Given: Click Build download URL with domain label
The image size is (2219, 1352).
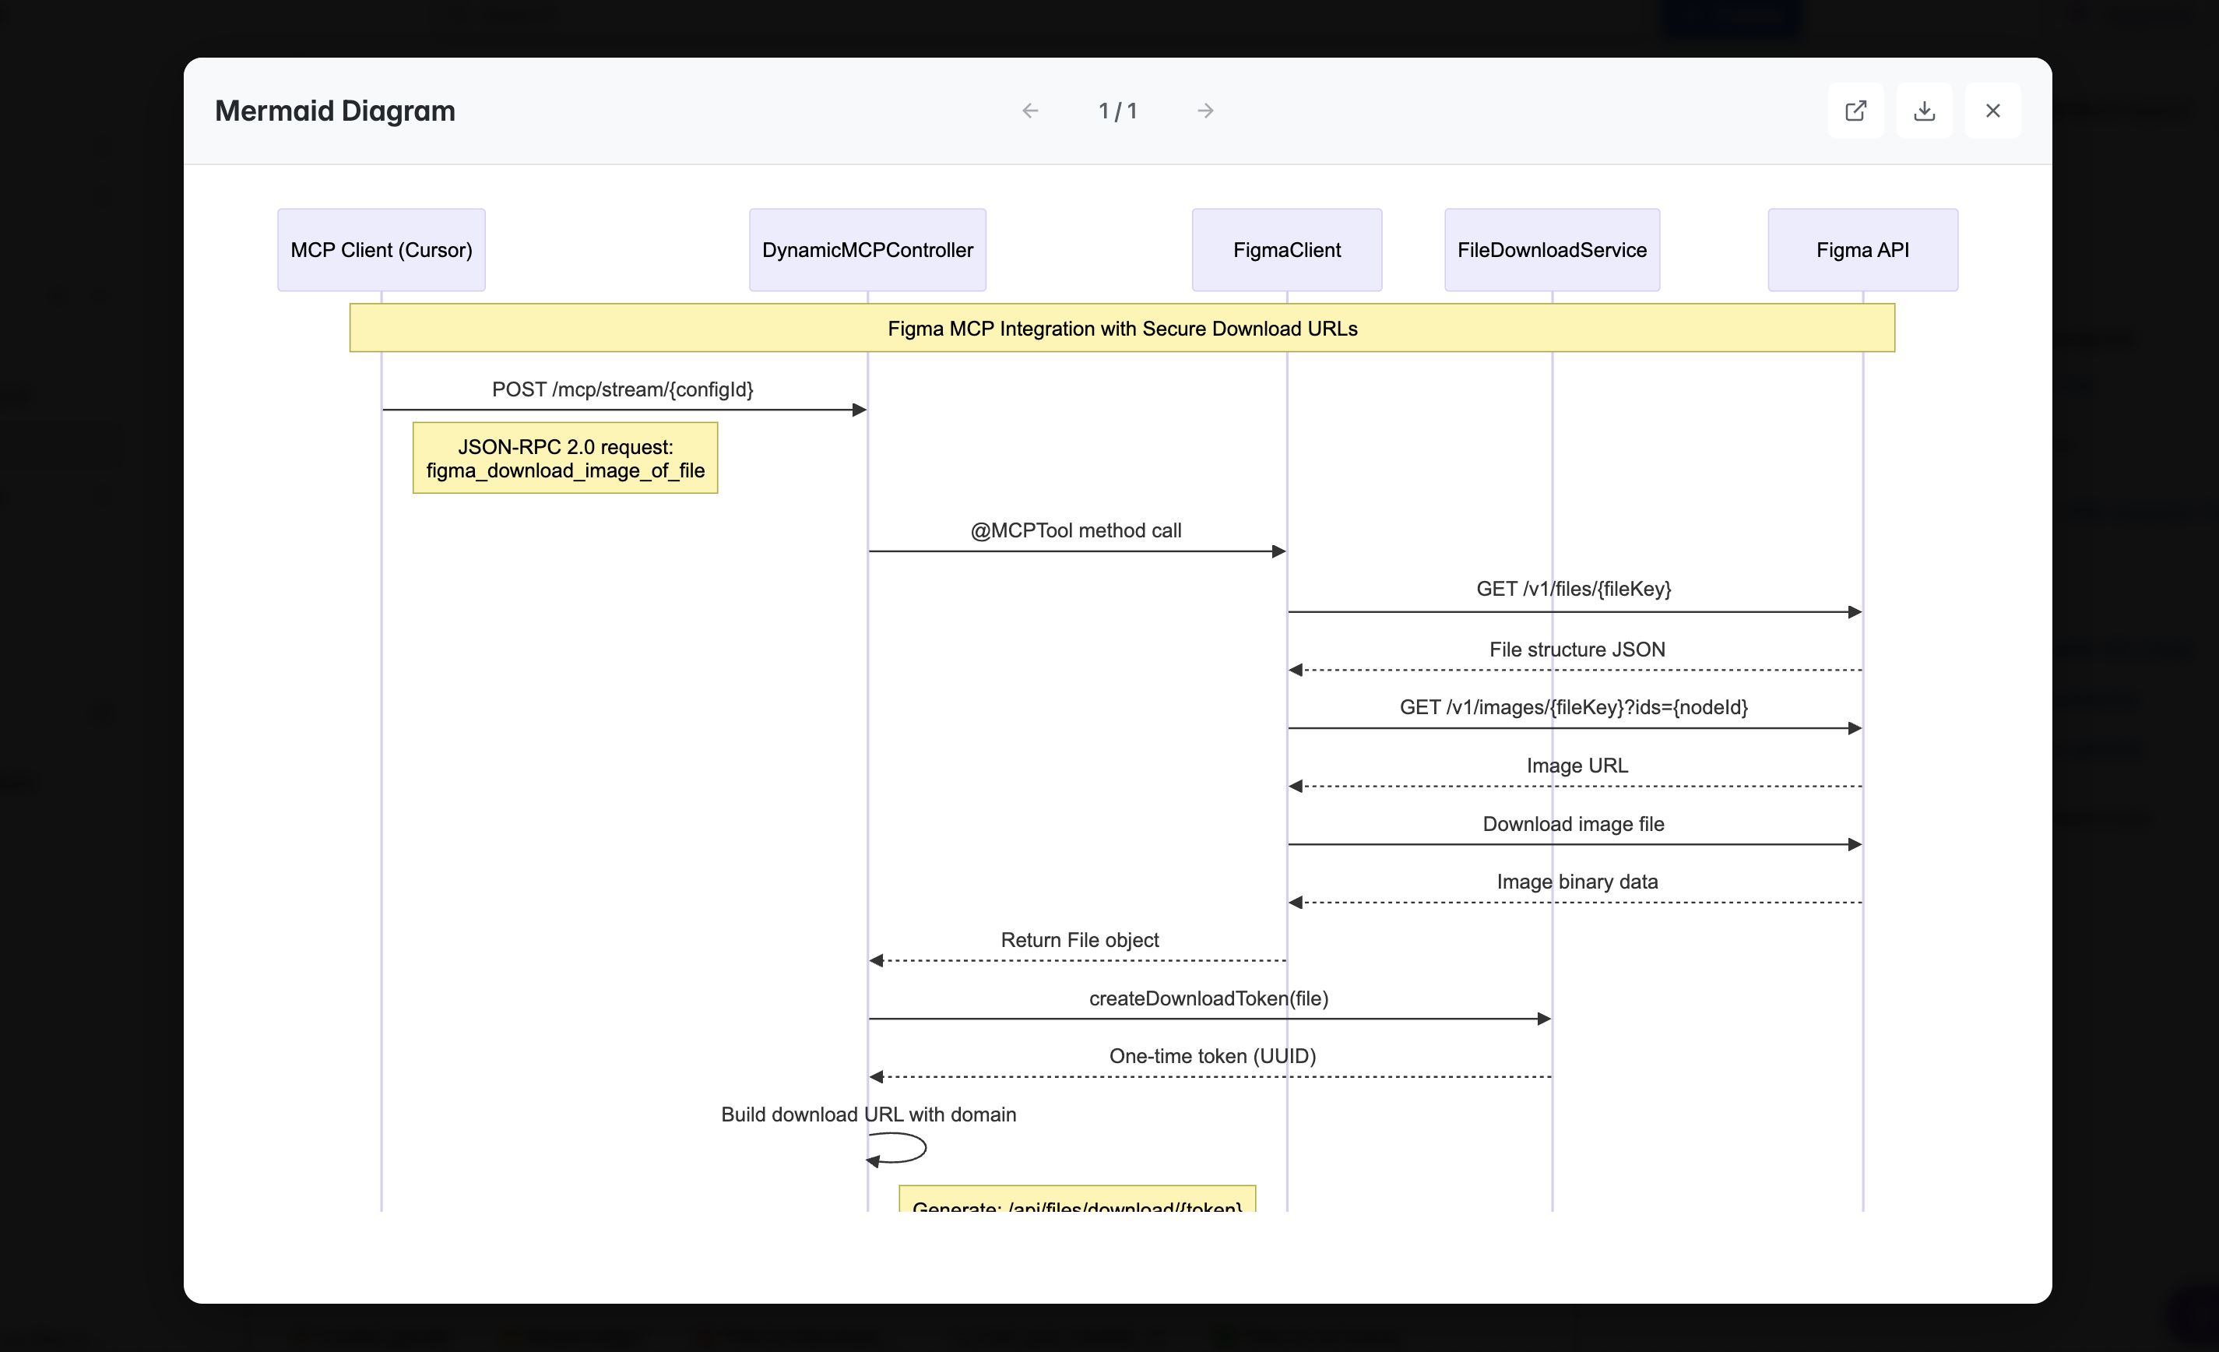Looking at the screenshot, I should click(x=868, y=1114).
